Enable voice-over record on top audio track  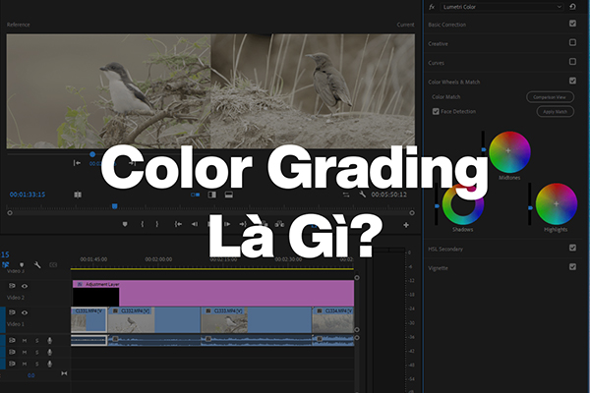[x=49, y=340]
